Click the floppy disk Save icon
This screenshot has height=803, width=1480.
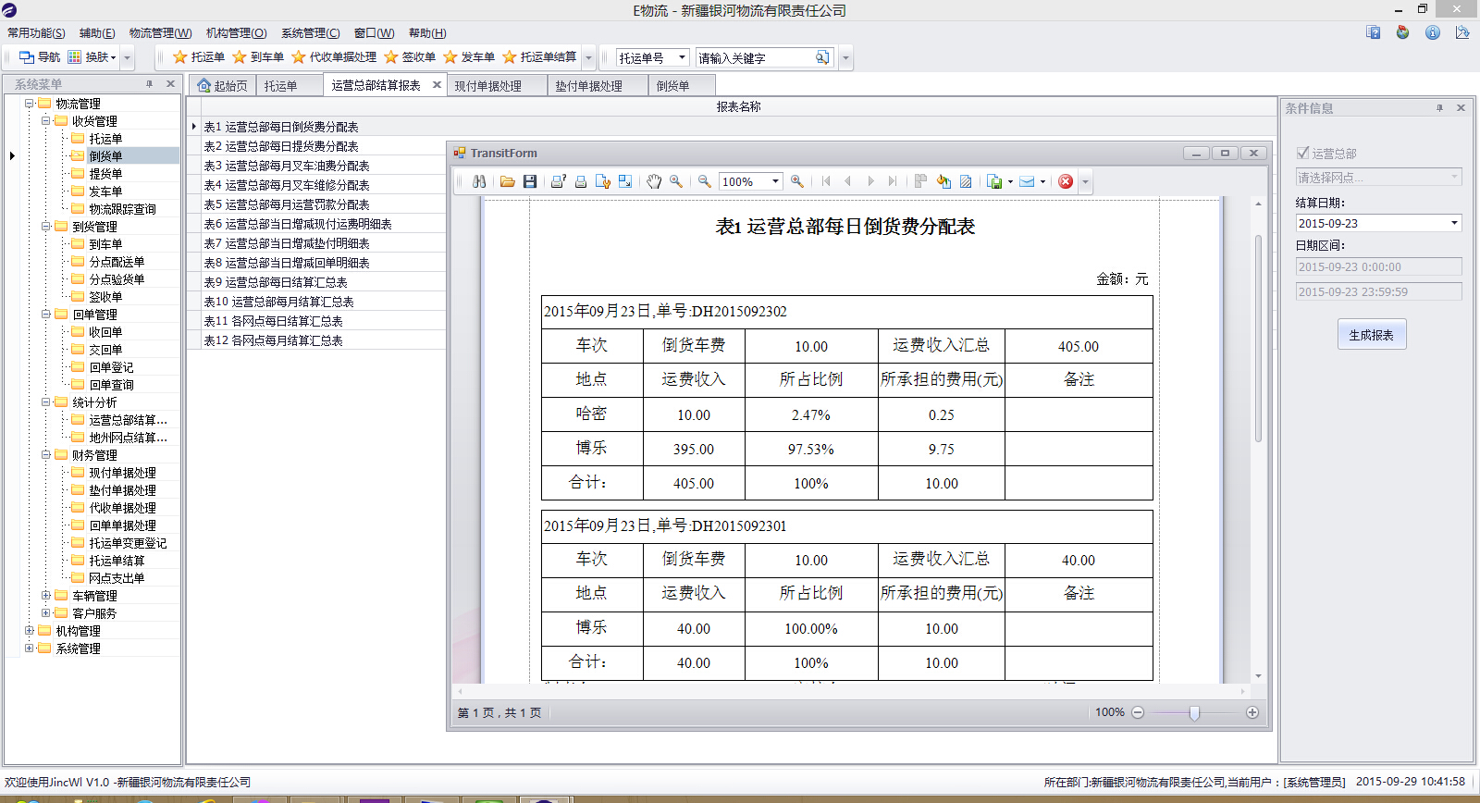[x=530, y=181]
